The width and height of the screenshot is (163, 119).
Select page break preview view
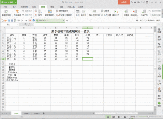pos(113,117)
